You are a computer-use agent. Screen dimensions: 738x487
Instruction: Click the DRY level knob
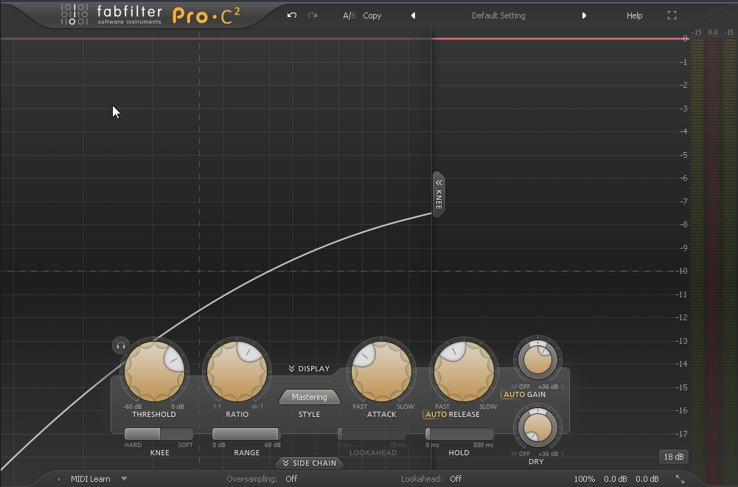537,428
